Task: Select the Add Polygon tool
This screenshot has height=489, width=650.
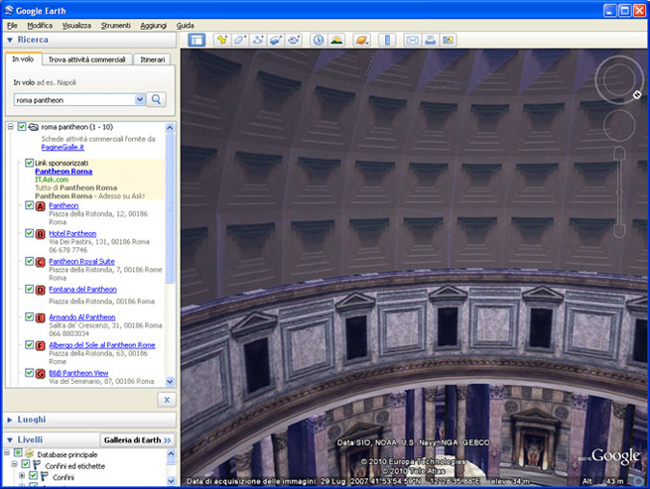Action: (240, 41)
